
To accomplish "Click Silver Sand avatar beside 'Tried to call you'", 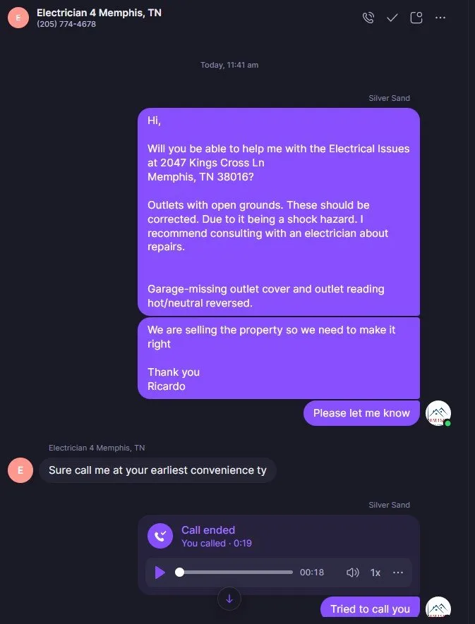I will [438, 609].
